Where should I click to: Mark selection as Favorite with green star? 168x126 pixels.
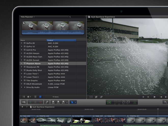30,102
